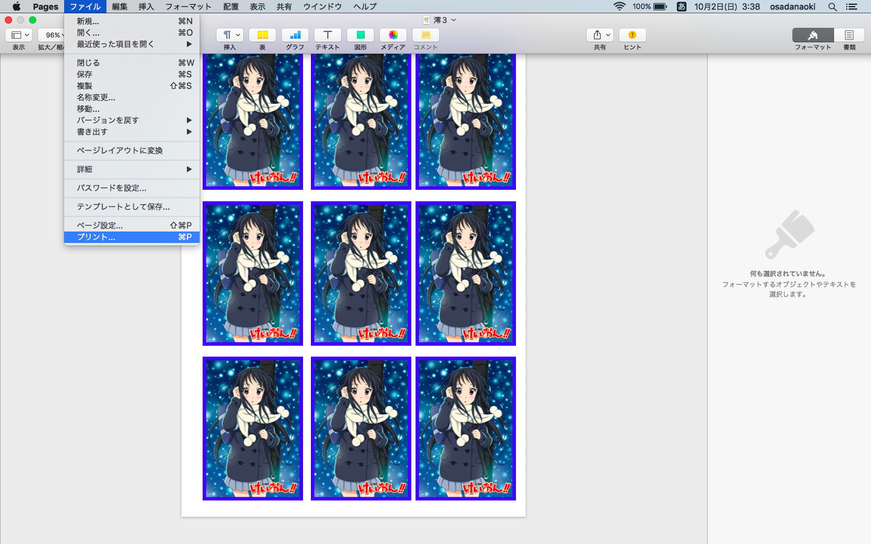Screen dimensions: 871x544
Task: Select the middle-row right image
Action: 466,273
